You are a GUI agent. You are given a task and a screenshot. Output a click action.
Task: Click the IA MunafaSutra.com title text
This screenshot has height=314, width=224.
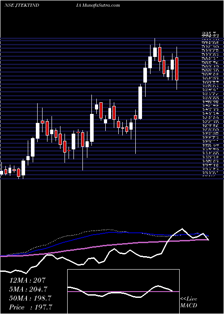click(x=98, y=5)
